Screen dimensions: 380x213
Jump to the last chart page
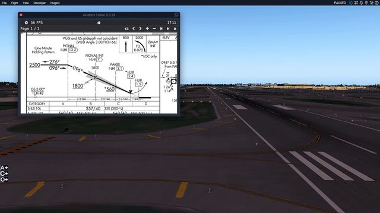tap(168, 28)
